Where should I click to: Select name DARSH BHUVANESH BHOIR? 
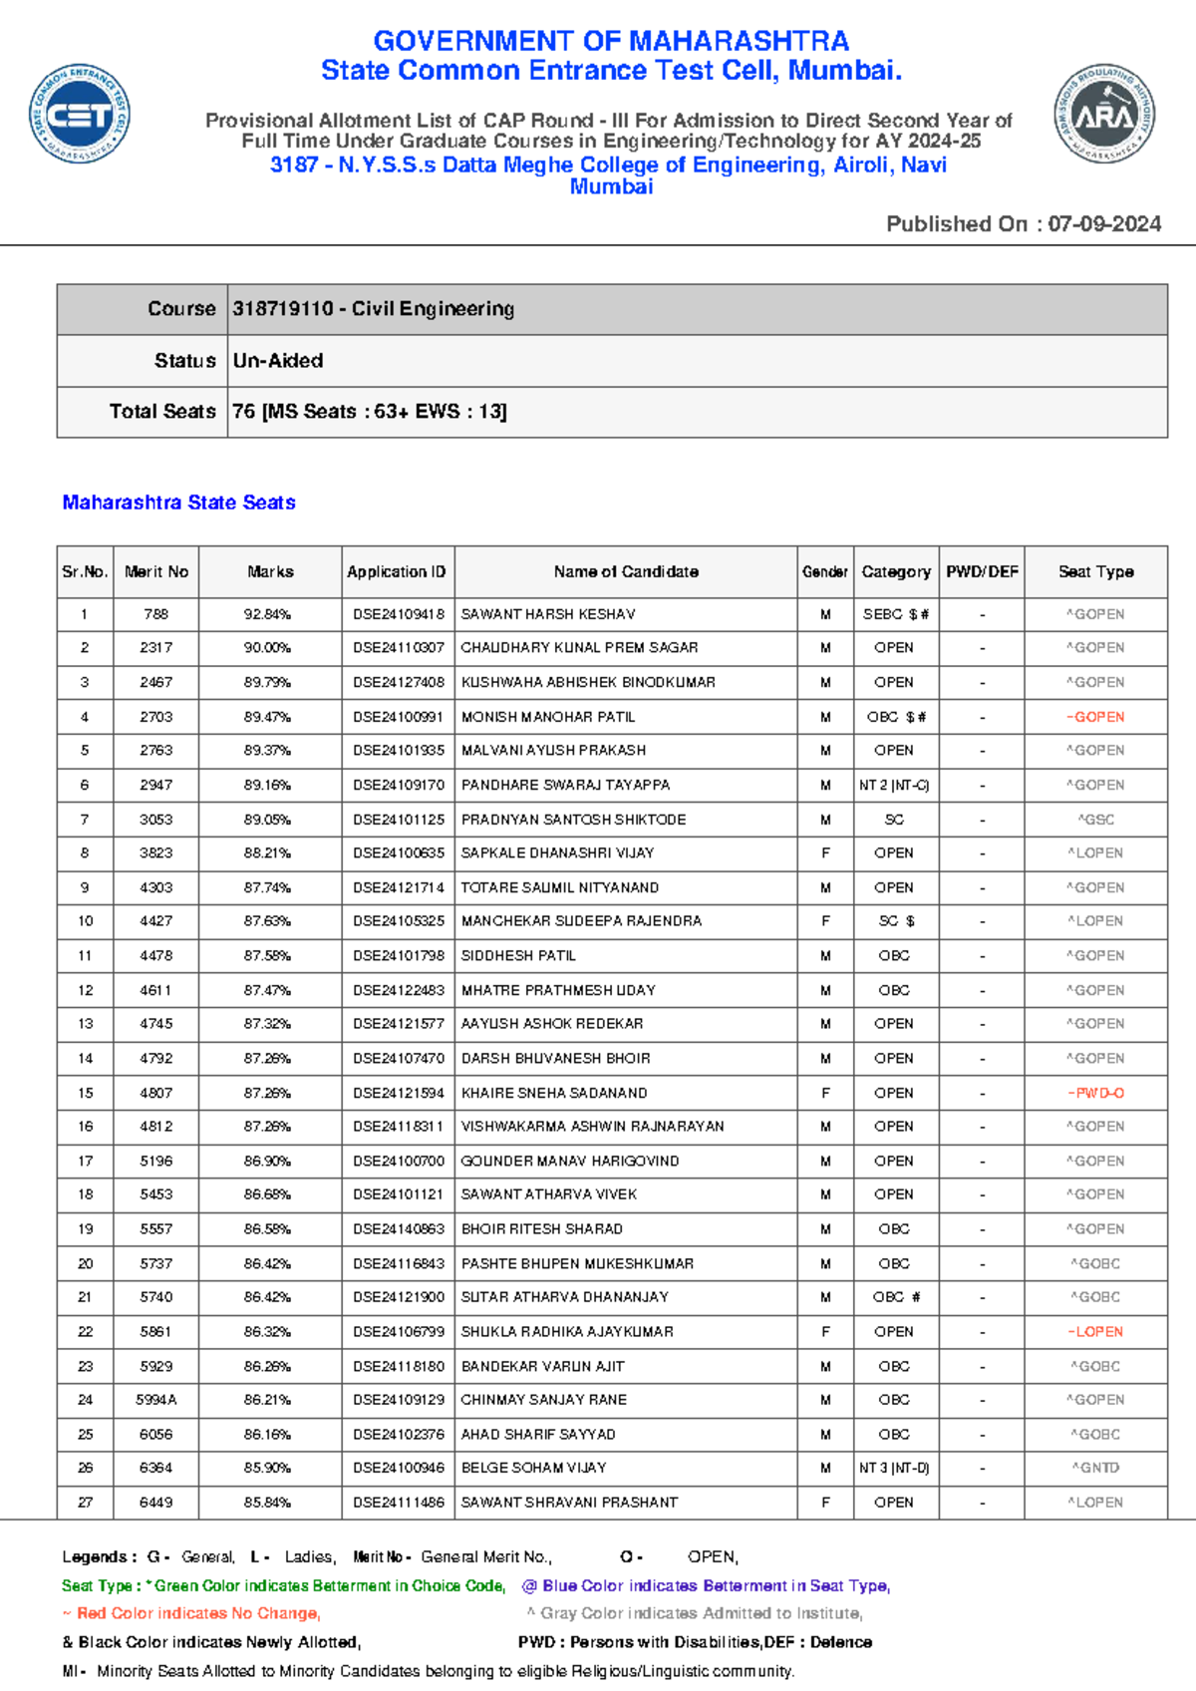555,1059
